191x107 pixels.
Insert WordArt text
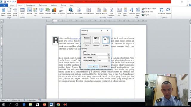132,12
